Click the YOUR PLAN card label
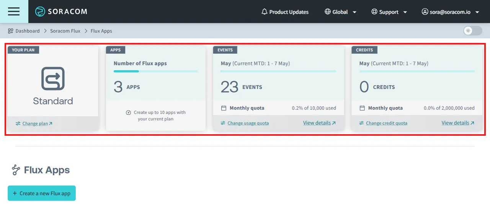This screenshot has height=204, width=490. 23,50
